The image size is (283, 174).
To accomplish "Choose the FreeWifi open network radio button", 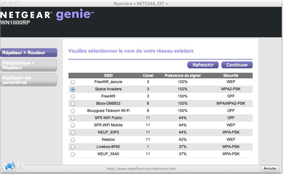I will click(73, 97).
